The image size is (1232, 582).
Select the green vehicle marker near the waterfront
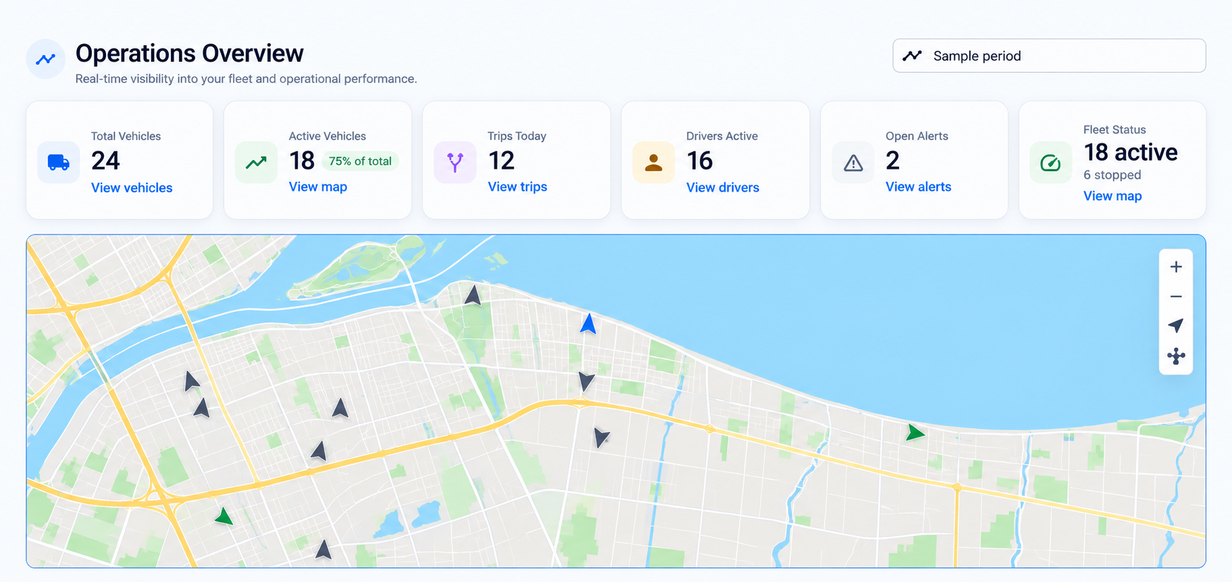click(915, 432)
